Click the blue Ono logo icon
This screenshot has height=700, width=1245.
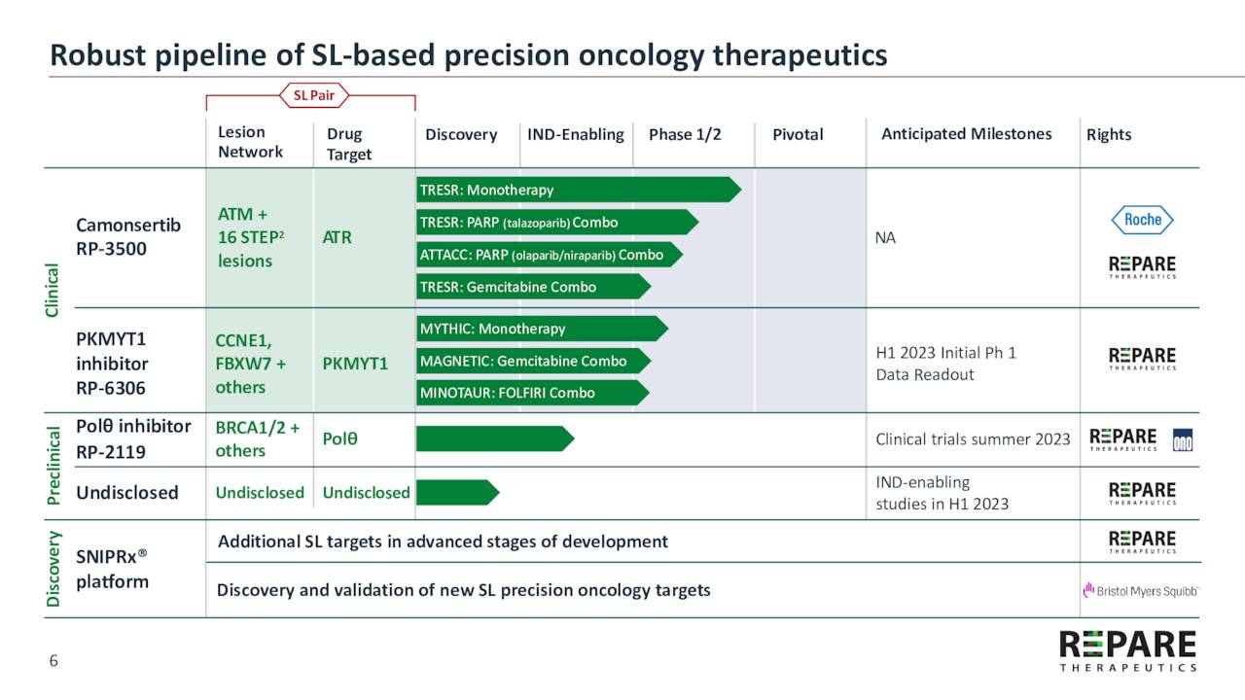click(1183, 439)
